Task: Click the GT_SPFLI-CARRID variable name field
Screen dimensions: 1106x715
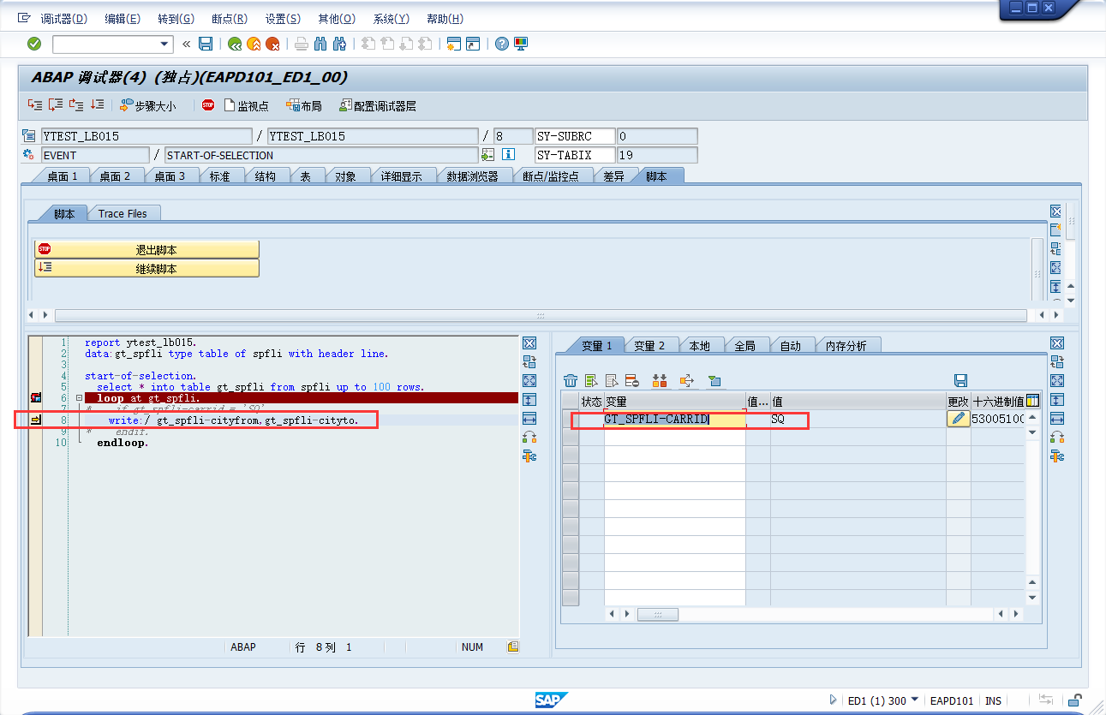Action: tap(674, 420)
